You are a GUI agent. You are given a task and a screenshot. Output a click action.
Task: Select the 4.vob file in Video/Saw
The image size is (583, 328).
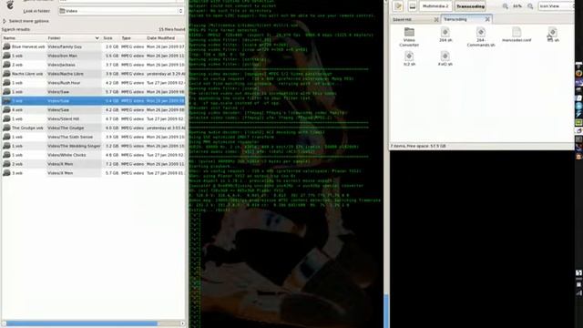tap(93, 109)
